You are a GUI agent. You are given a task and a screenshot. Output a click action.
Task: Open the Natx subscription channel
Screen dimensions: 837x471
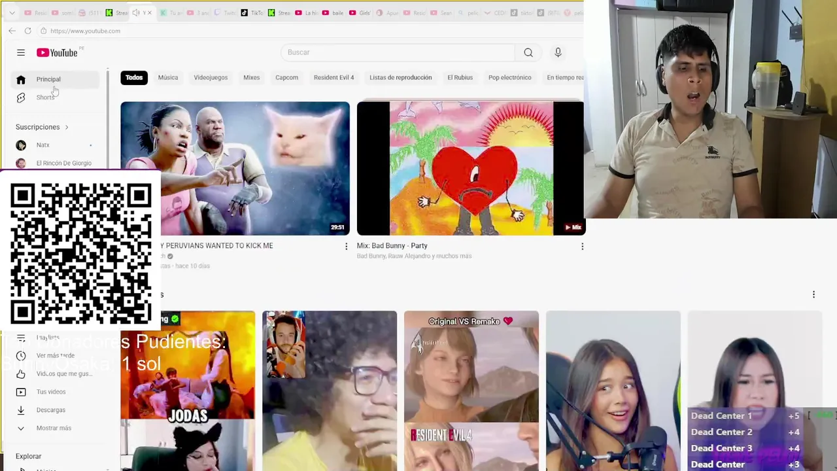(56, 145)
